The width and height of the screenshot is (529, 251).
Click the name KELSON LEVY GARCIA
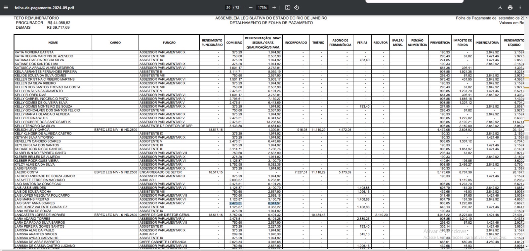tap(32, 130)
